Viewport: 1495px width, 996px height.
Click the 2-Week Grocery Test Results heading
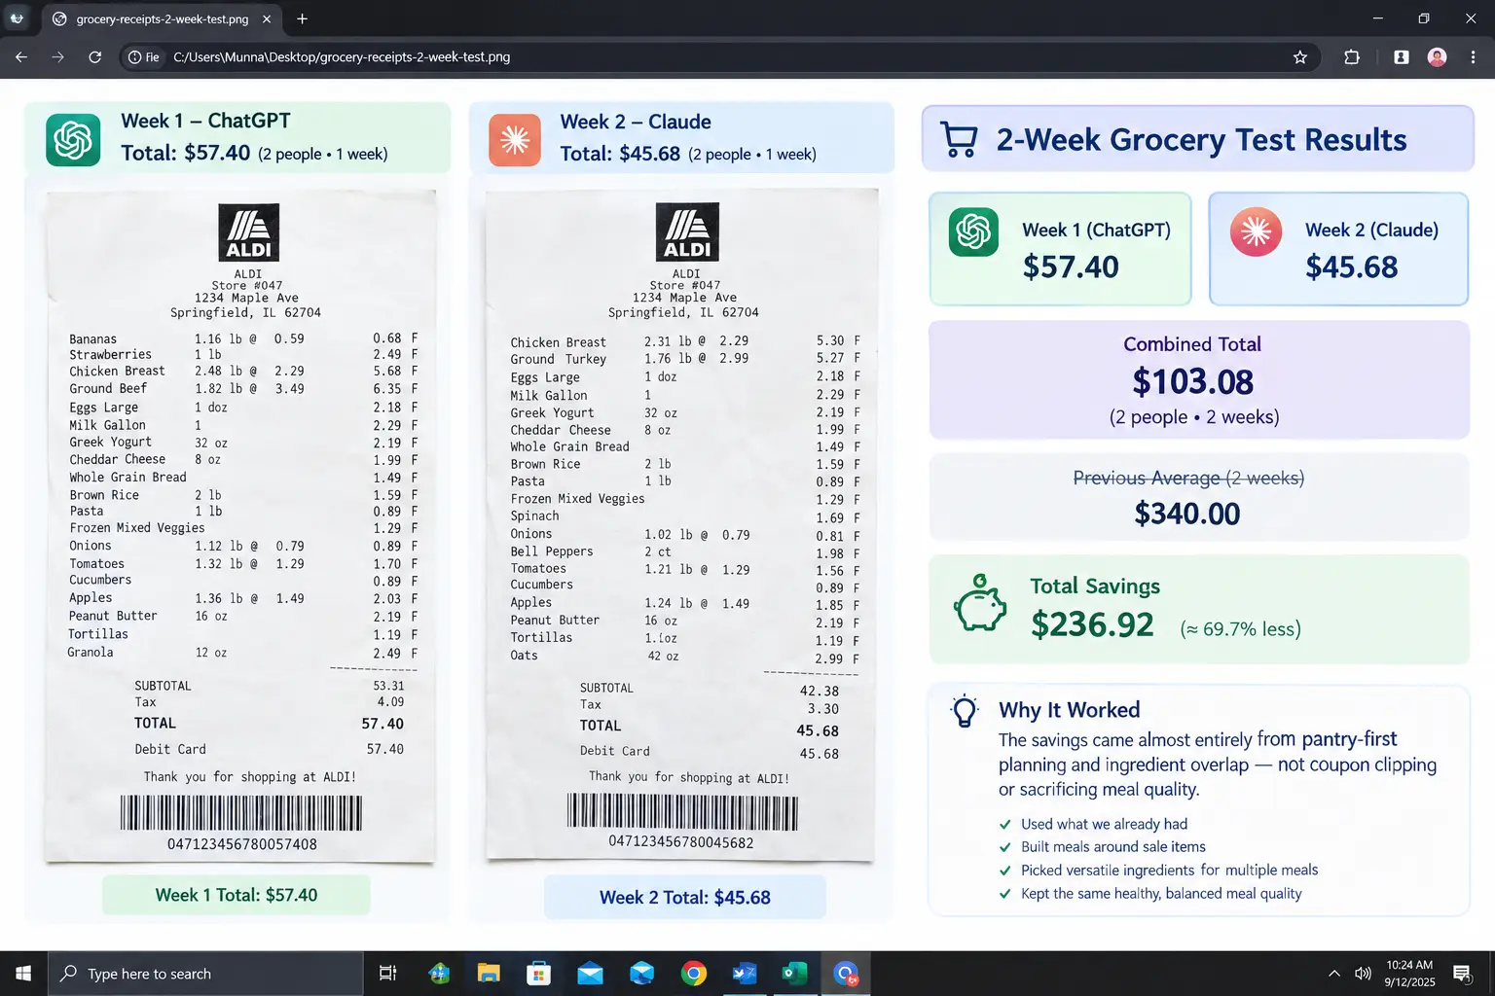pyautogui.click(x=1201, y=140)
